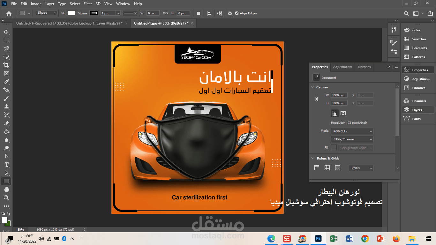Viewport: 436px width, 245px height.
Task: Toggle the Align Edges checkbox
Action: coord(237,13)
